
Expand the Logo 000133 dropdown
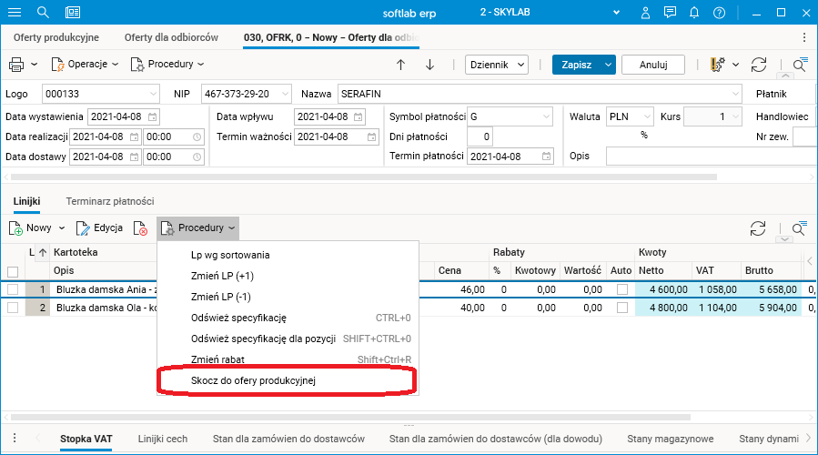(153, 94)
